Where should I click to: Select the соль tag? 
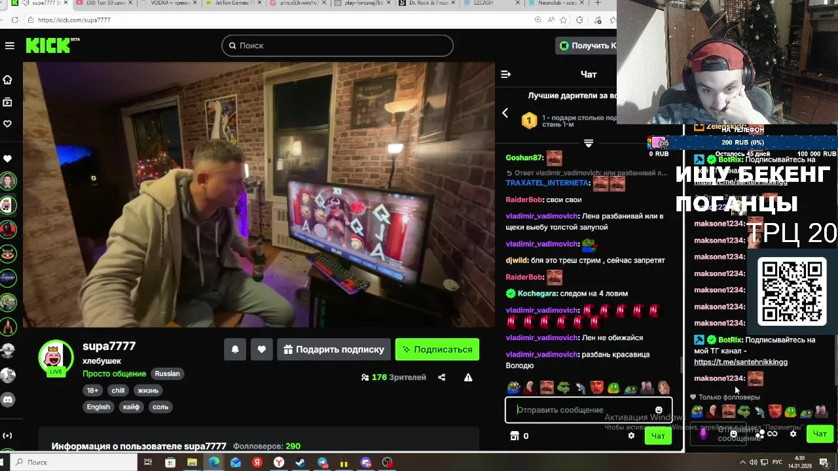pyautogui.click(x=160, y=407)
